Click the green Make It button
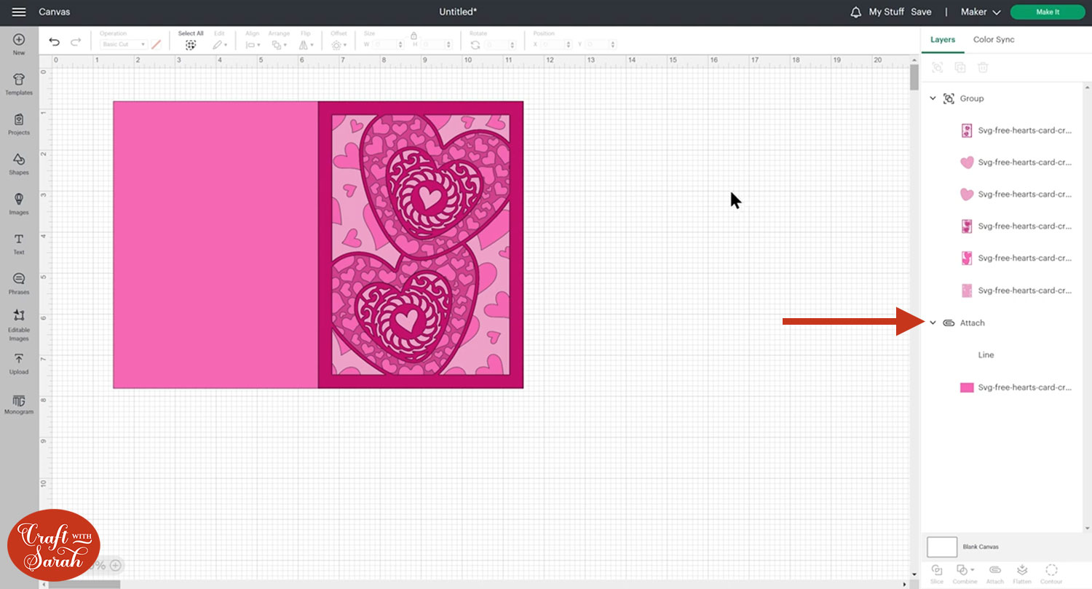Screen dimensions: 1092x589 (x=1047, y=12)
